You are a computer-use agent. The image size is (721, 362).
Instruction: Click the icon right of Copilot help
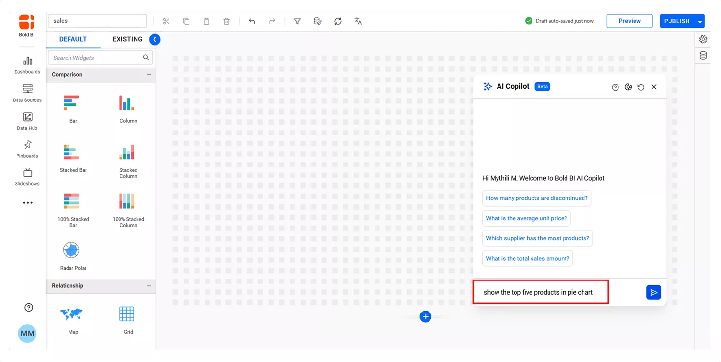coord(628,87)
